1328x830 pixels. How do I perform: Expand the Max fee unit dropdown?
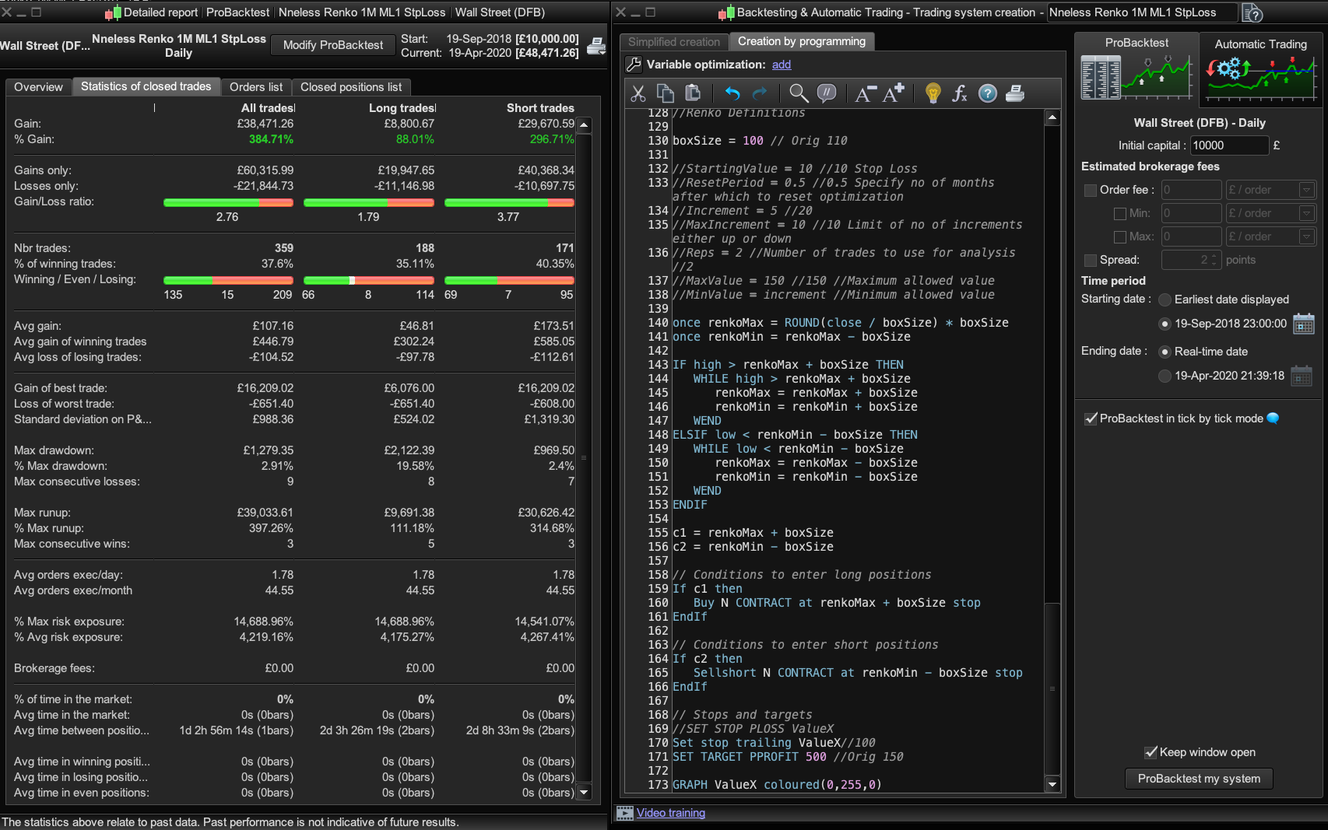coord(1306,236)
